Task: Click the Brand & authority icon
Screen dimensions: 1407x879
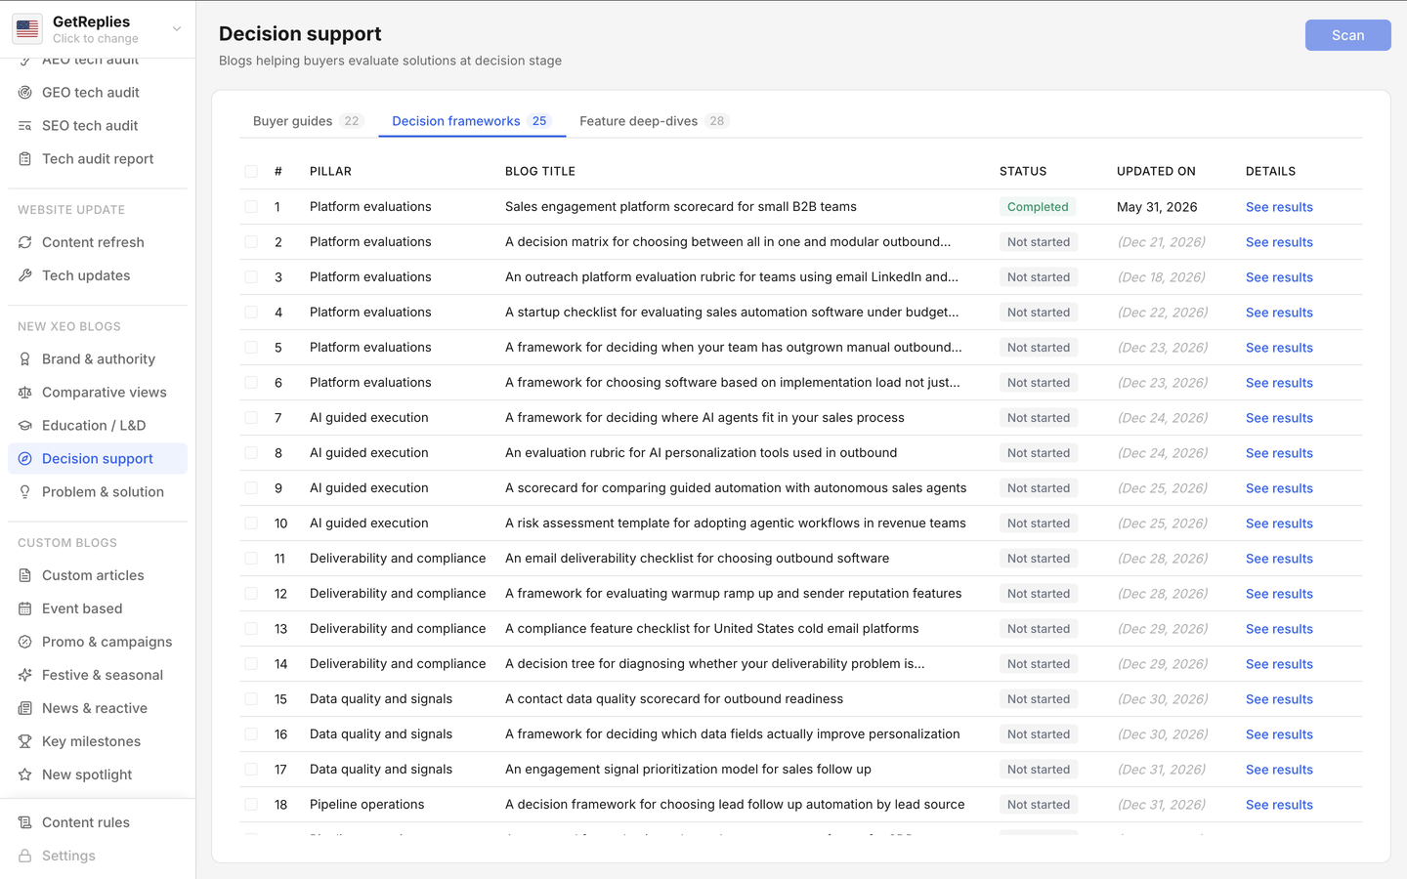Action: (x=25, y=359)
